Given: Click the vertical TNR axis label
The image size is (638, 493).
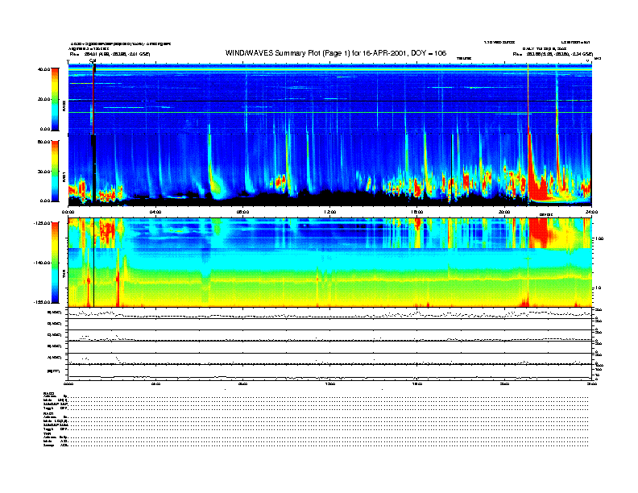Looking at the screenshot, I should [x=64, y=275].
